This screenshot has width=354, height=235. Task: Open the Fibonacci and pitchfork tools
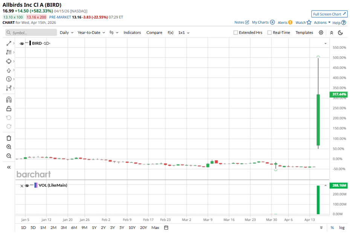[x=9, y=52]
